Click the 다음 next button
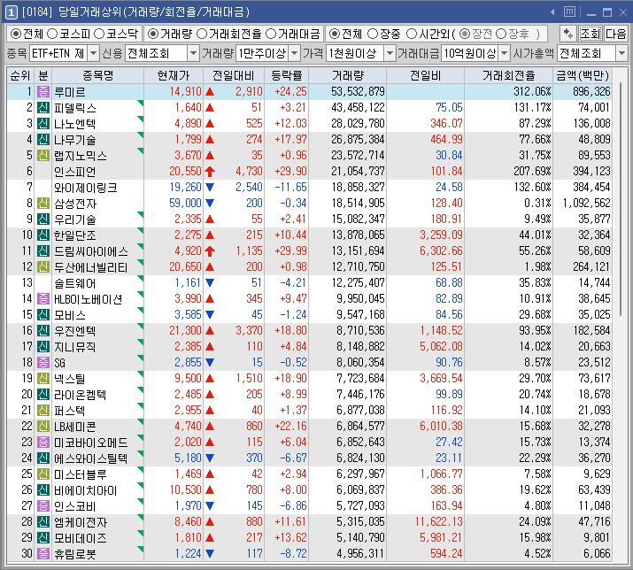This screenshot has height=570, width=633. [615, 34]
